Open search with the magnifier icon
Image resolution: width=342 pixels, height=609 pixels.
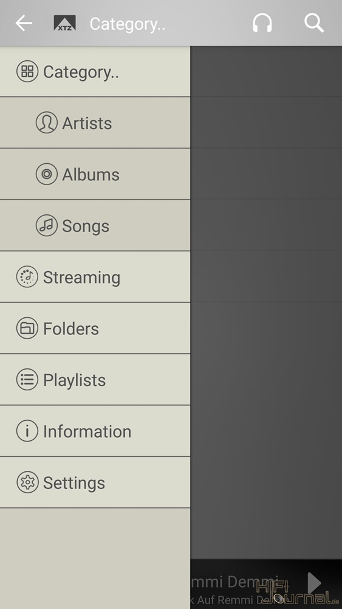313,23
